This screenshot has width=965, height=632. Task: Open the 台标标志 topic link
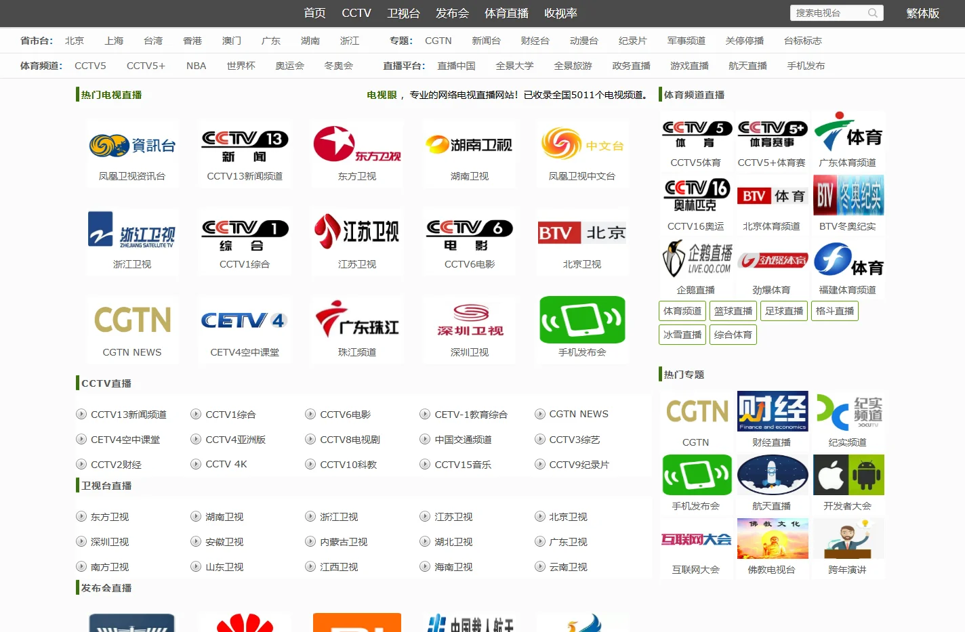click(x=802, y=41)
